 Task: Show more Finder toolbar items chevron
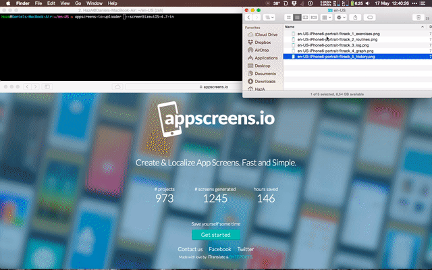point(427,18)
